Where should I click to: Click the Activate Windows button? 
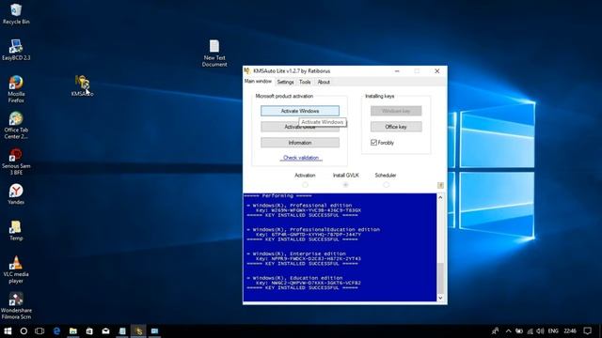300,111
